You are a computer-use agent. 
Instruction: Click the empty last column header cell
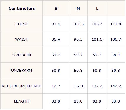(115, 8)
